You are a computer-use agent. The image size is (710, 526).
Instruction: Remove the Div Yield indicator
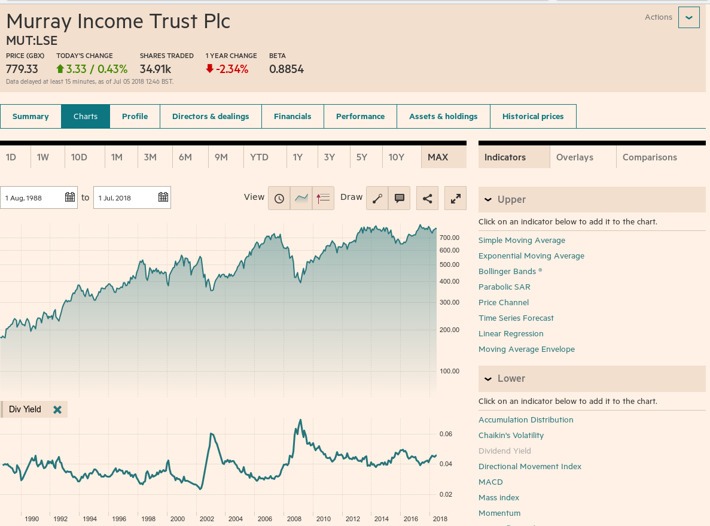pos(57,409)
